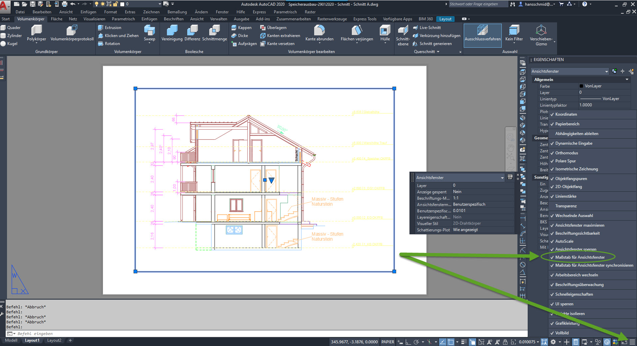Click the Stichwort oder Frage search box
The image size is (637, 346).
(x=478, y=4)
